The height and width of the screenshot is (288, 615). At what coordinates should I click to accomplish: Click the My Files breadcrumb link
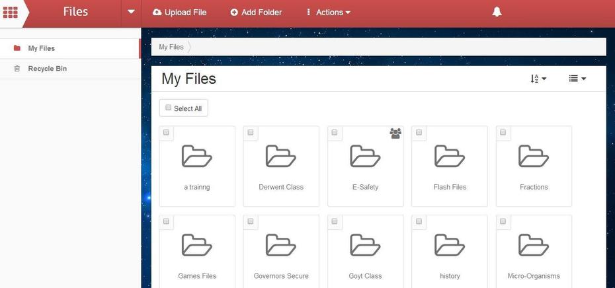tap(171, 47)
